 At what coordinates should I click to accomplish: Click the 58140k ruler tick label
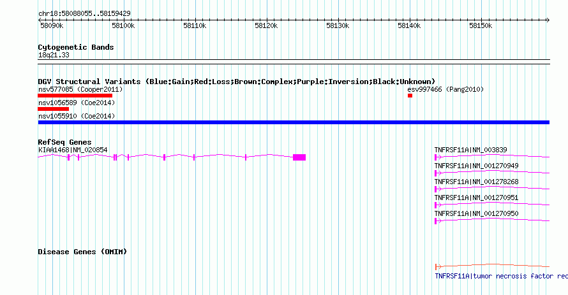pyautogui.click(x=409, y=25)
